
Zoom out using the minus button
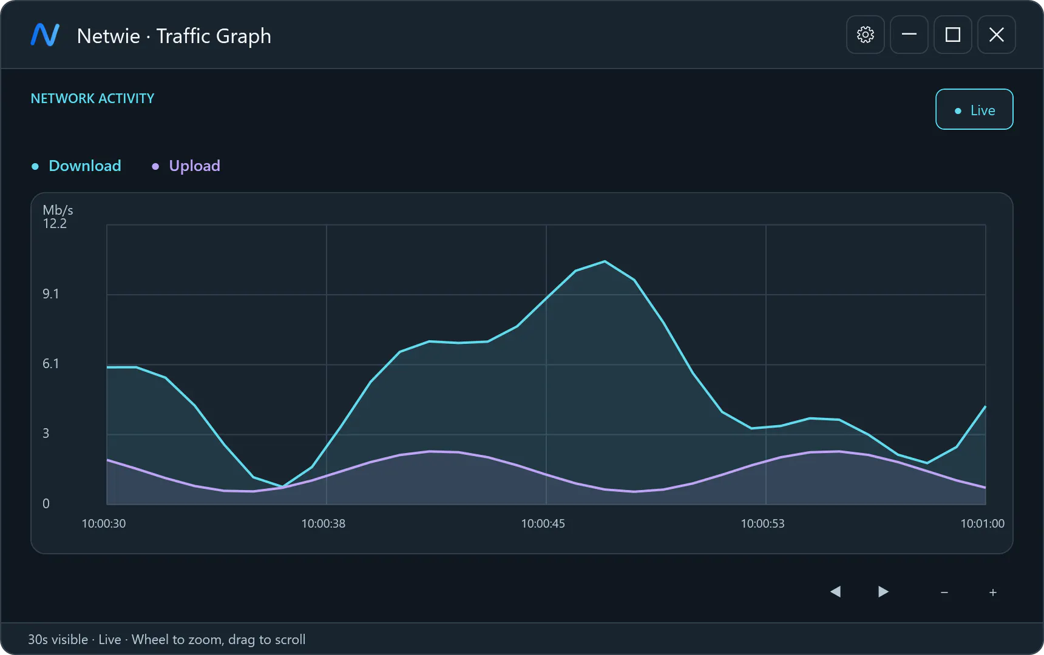click(x=944, y=592)
